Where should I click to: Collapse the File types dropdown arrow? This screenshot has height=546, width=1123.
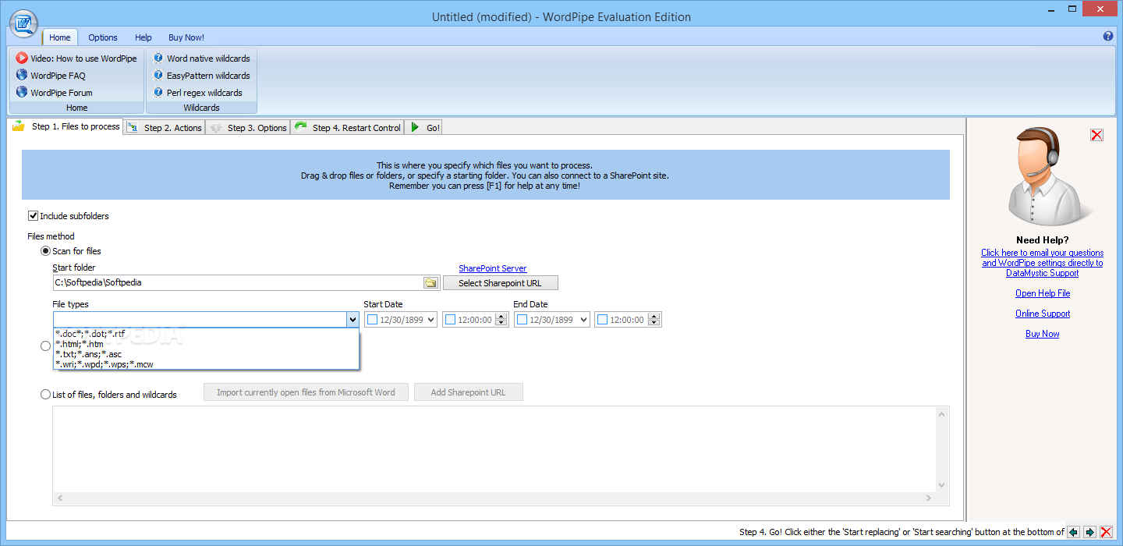pyautogui.click(x=352, y=320)
